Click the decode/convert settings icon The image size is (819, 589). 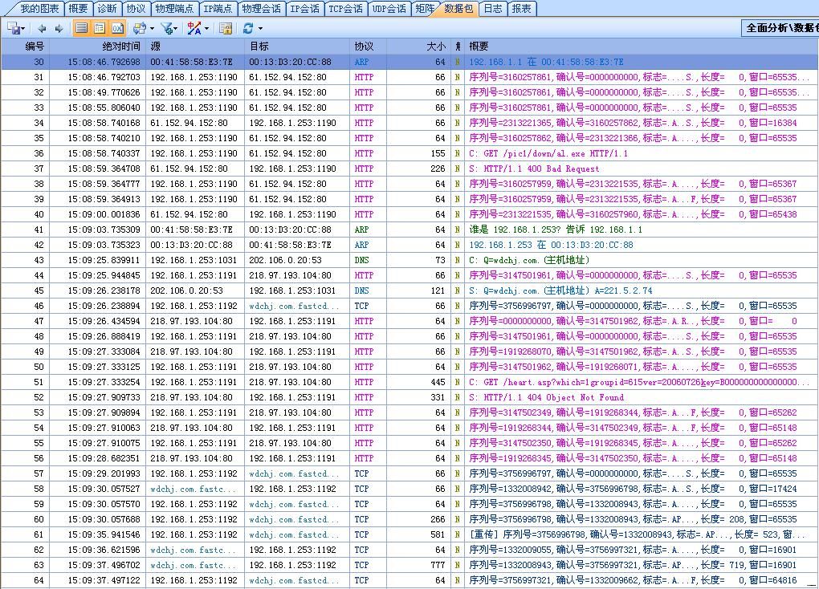(139, 28)
